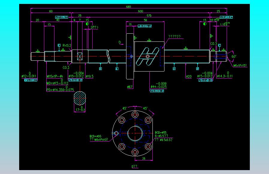Viewport: 269px width, 174px height.
Task: Click the ?? ø9.5x5.5? counterbore note
Action: pyautogui.click(x=164, y=140)
